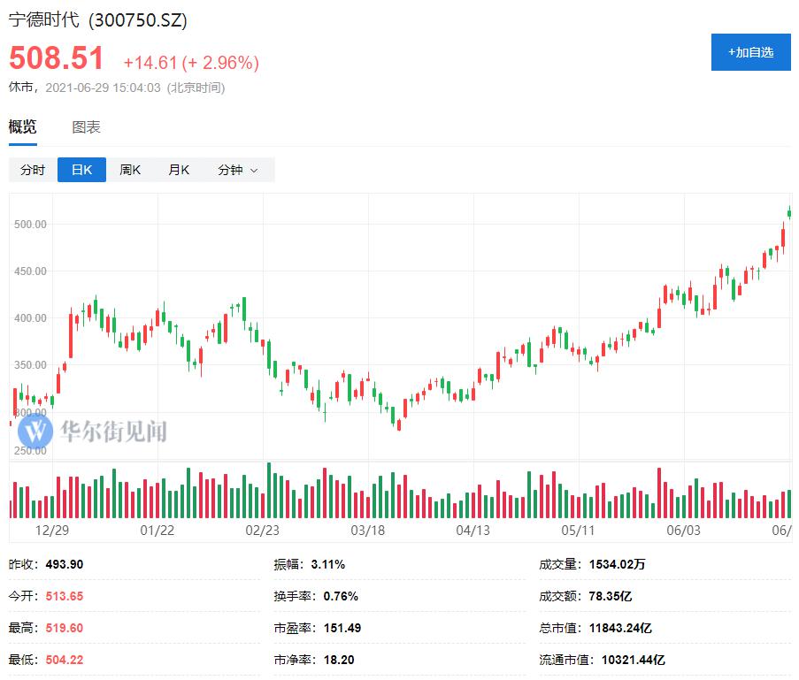The height and width of the screenshot is (680, 799).
Task: Choose the 月K chart mode
Action: pos(179,170)
